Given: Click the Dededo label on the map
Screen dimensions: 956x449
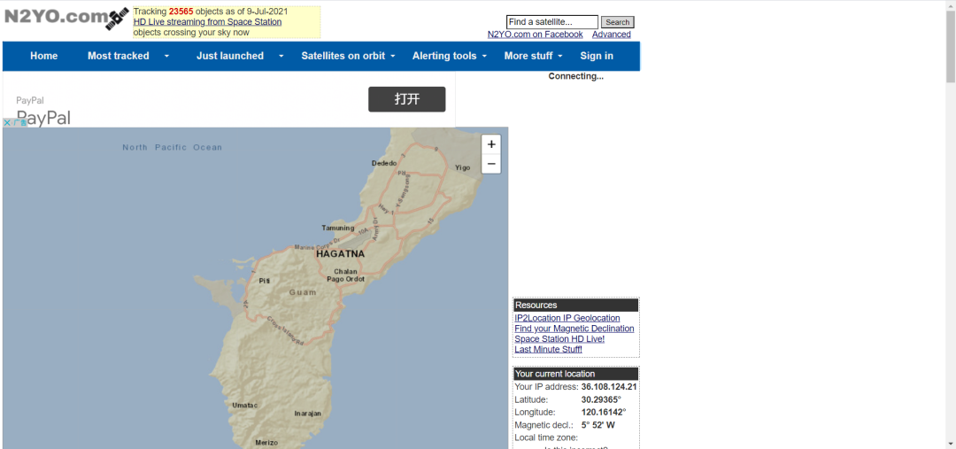Looking at the screenshot, I should [x=384, y=163].
